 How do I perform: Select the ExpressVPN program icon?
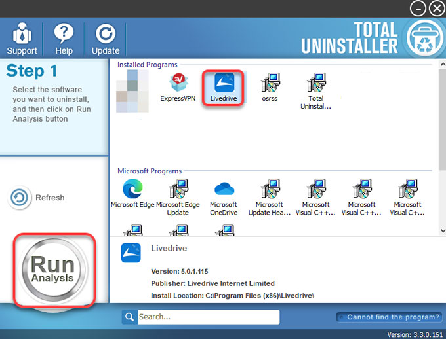click(x=178, y=87)
